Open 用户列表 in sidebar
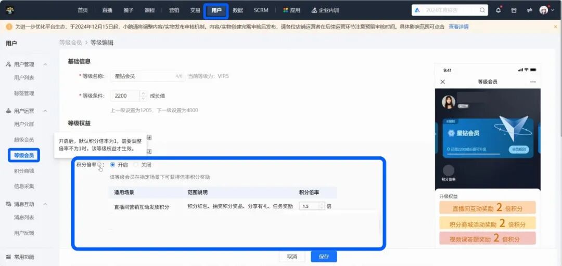The image size is (562, 266). tap(24, 78)
